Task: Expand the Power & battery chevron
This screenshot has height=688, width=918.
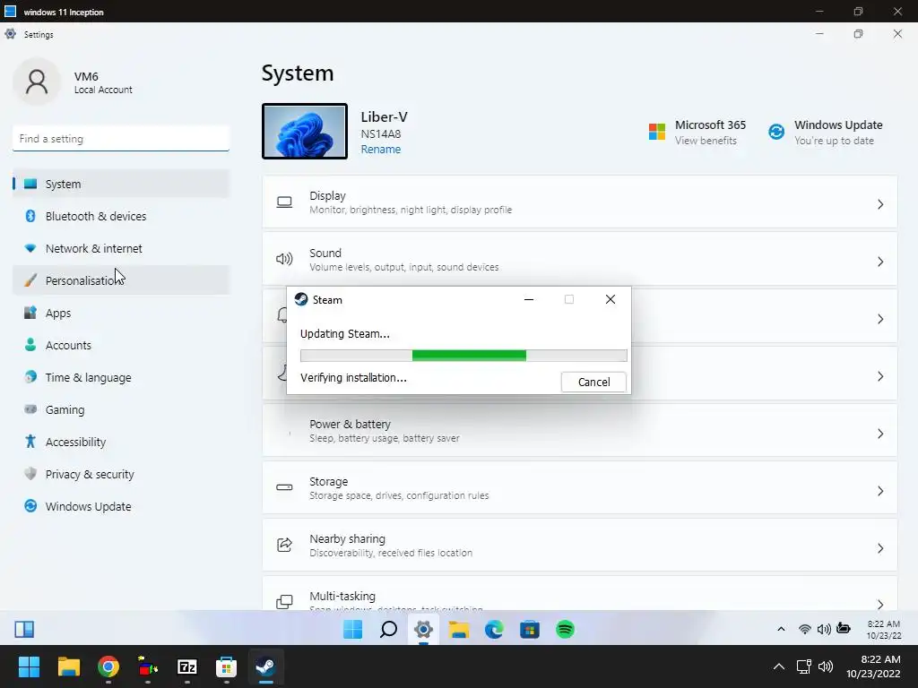Action: click(x=880, y=434)
